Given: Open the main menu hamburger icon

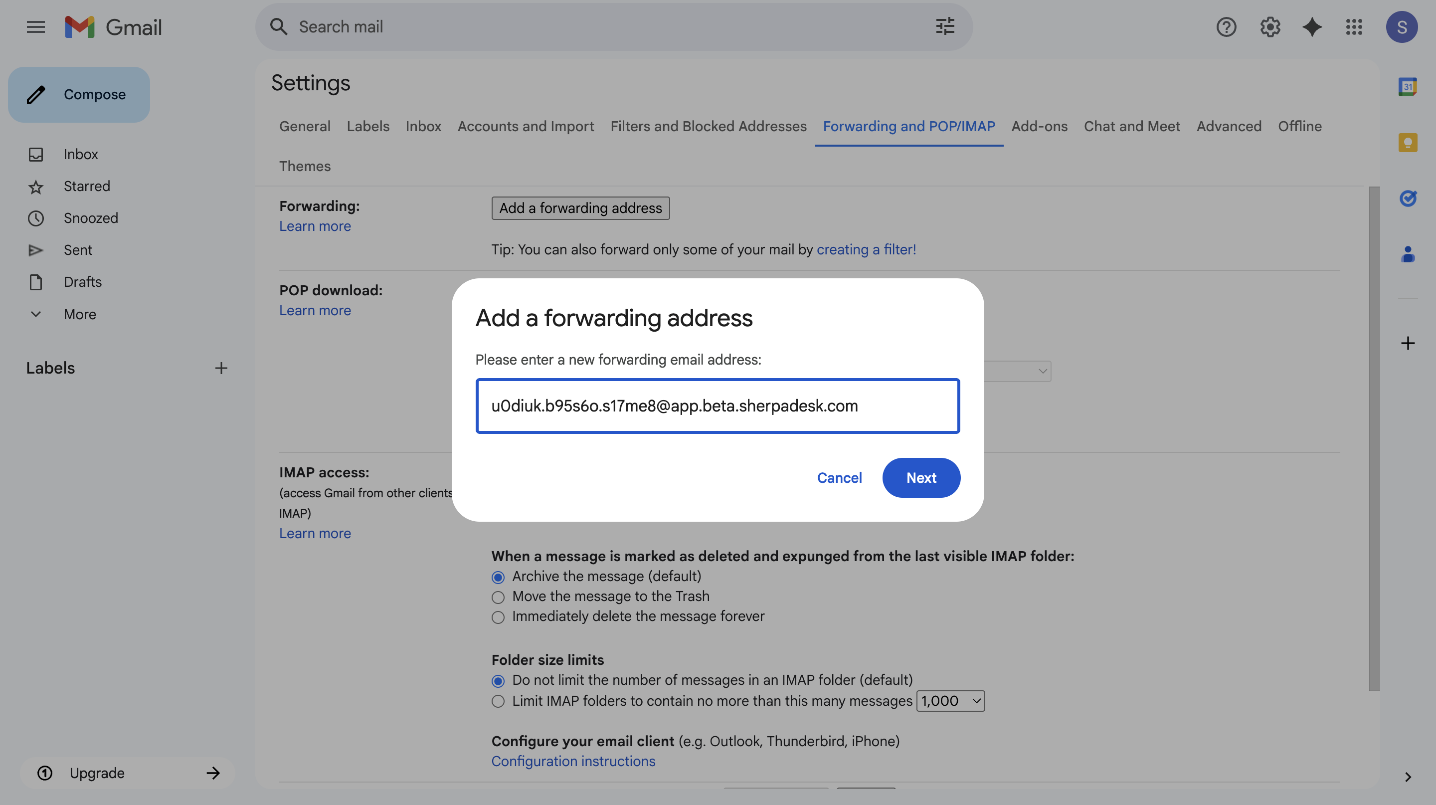Looking at the screenshot, I should (36, 27).
